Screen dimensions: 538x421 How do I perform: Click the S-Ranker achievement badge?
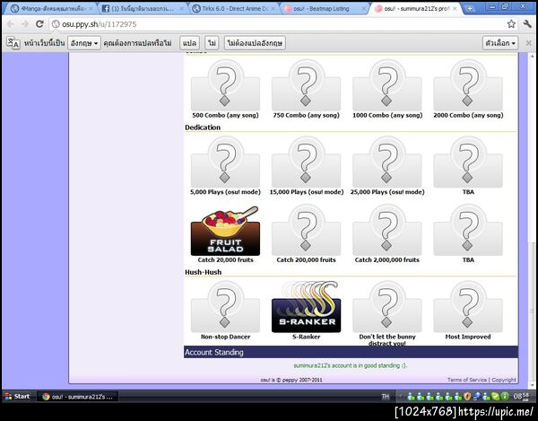tap(306, 307)
